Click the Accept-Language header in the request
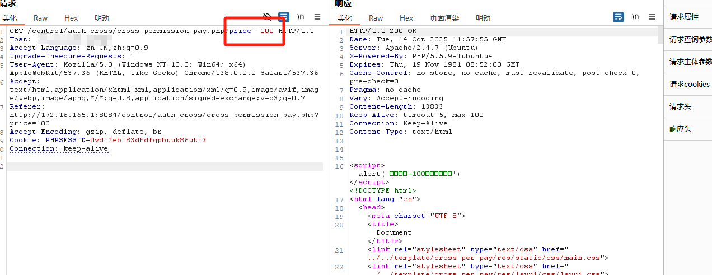This screenshot has width=712, height=275. pos(79,48)
